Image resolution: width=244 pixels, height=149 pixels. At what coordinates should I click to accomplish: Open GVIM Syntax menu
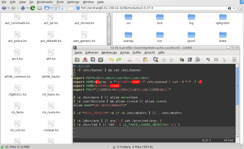(125, 52)
